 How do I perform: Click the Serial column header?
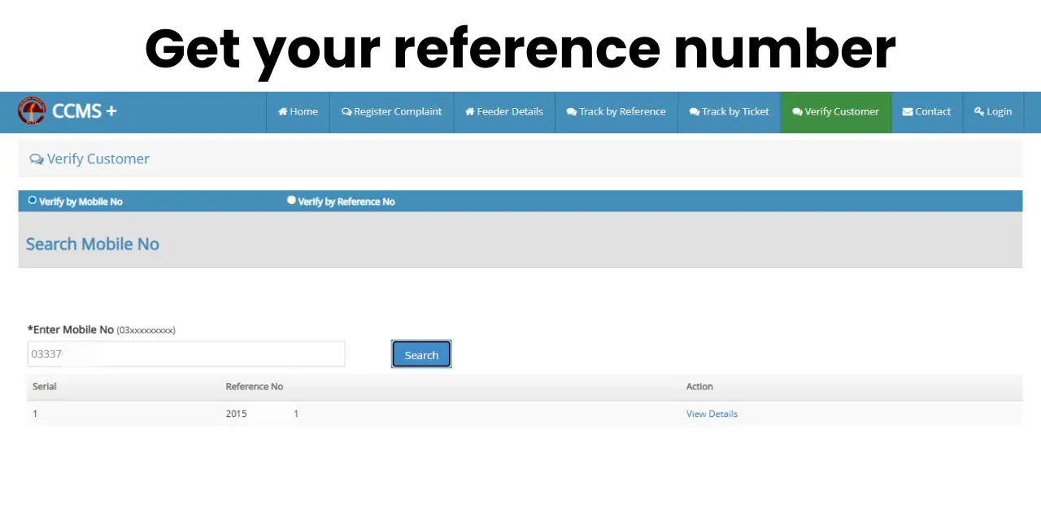[x=45, y=386]
